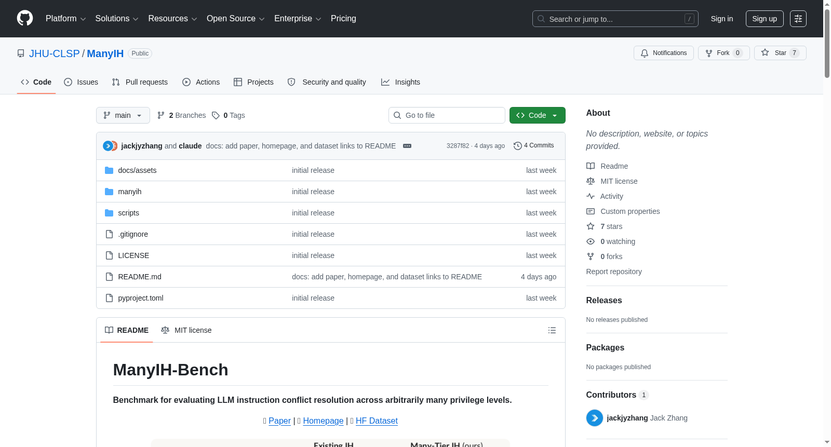
Task: Expand the Resources menu
Action: tap(172, 19)
